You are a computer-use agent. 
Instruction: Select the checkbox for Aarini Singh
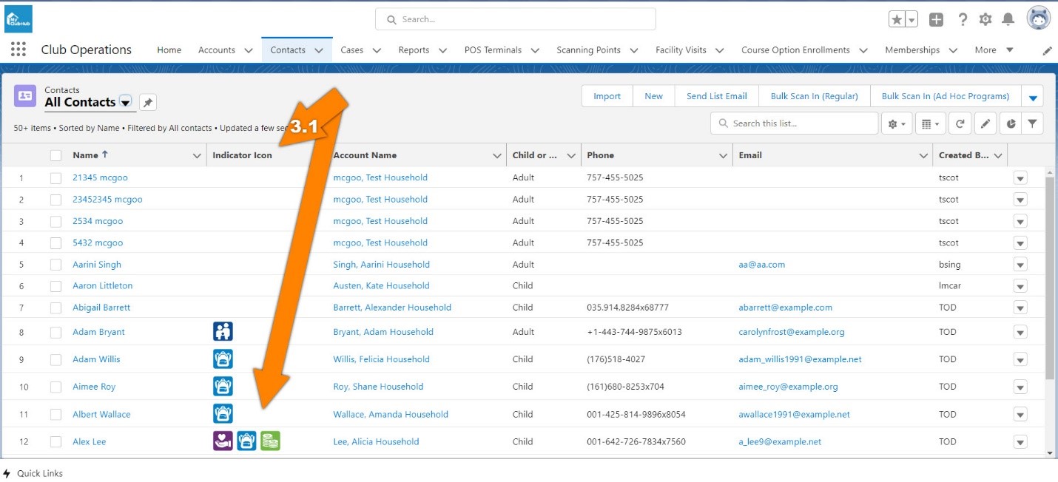(x=55, y=265)
